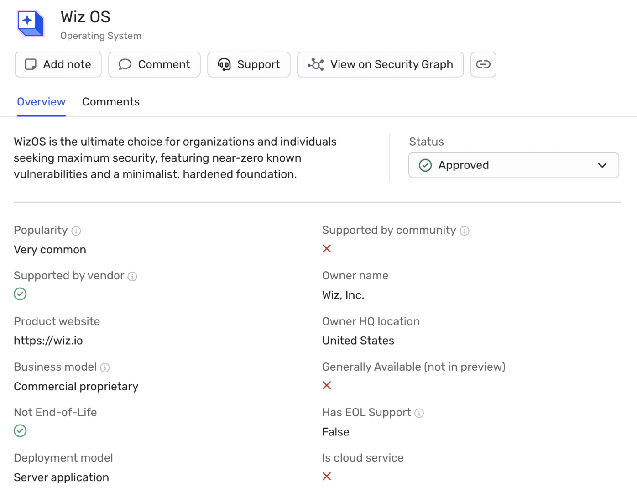Open the https://wiz.io product website link

pos(48,341)
